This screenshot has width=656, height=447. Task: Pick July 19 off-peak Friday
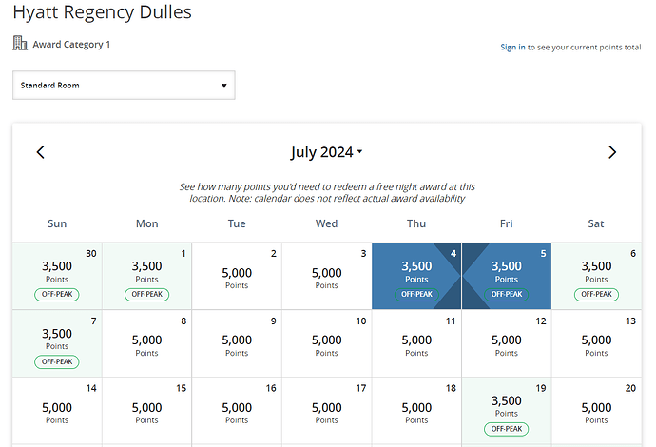(x=507, y=411)
